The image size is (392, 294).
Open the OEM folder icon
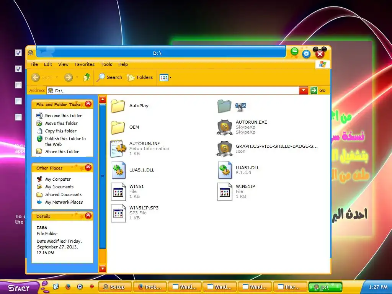pos(118,127)
